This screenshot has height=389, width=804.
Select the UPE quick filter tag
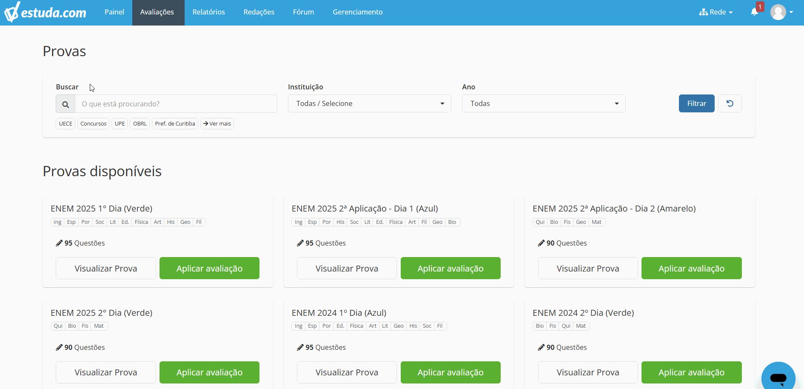pyautogui.click(x=120, y=124)
